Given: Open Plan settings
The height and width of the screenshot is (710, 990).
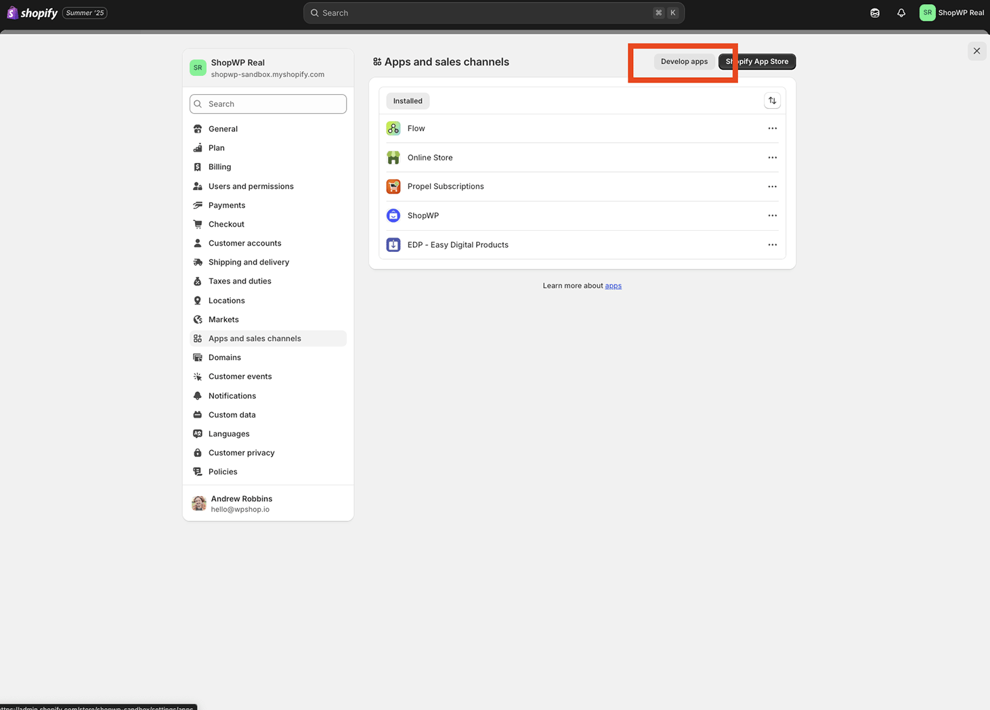Looking at the screenshot, I should tap(268, 148).
